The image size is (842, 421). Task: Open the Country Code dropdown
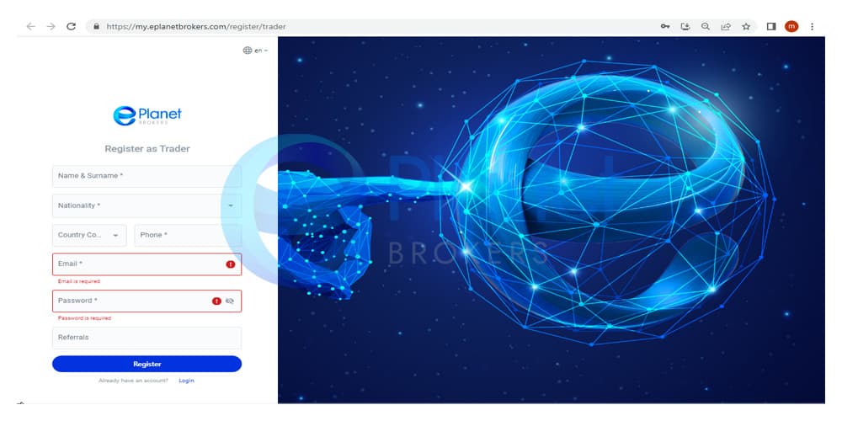click(89, 235)
